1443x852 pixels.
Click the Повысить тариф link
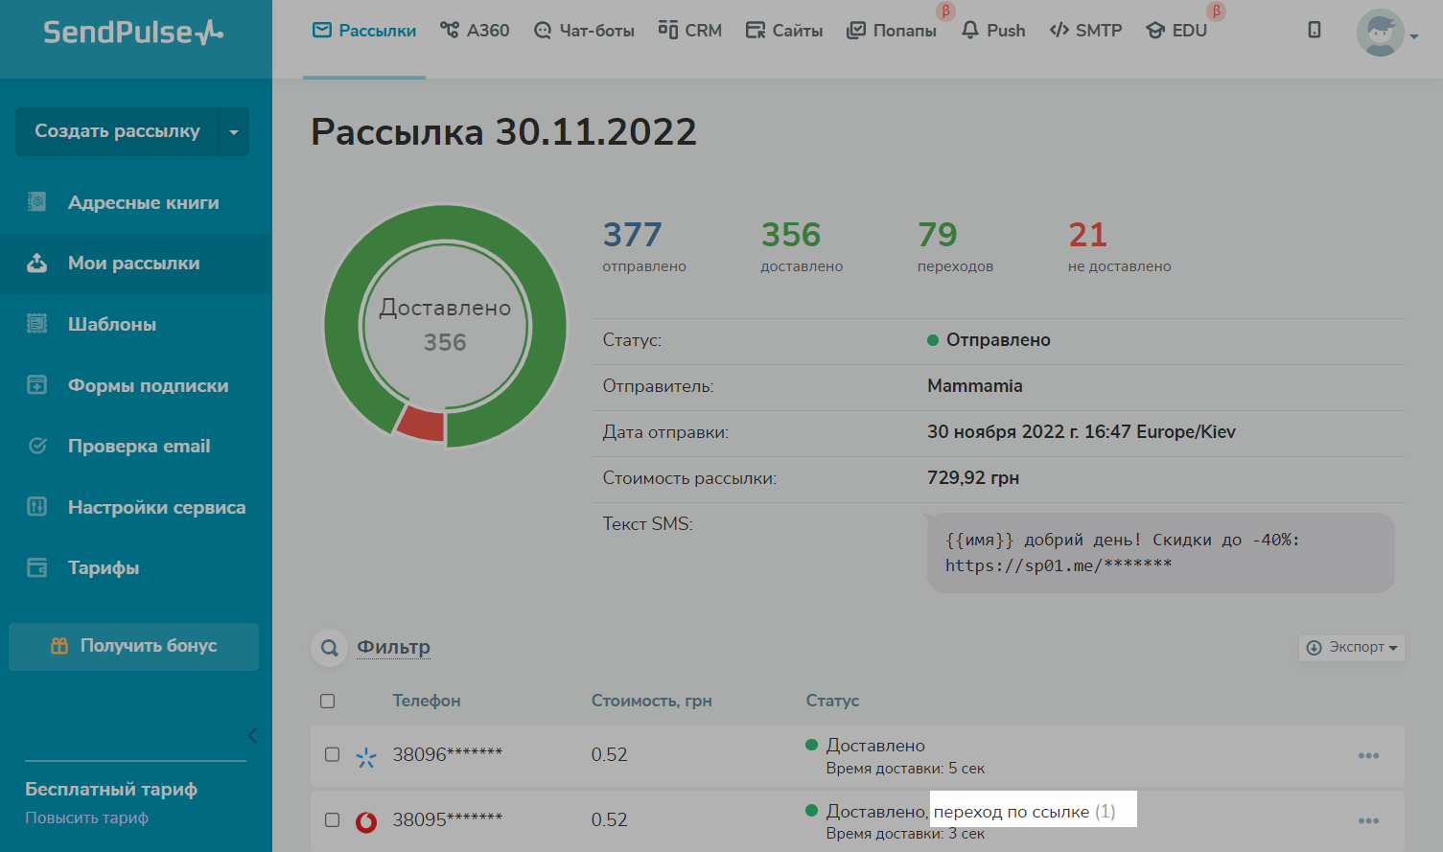coord(87,818)
